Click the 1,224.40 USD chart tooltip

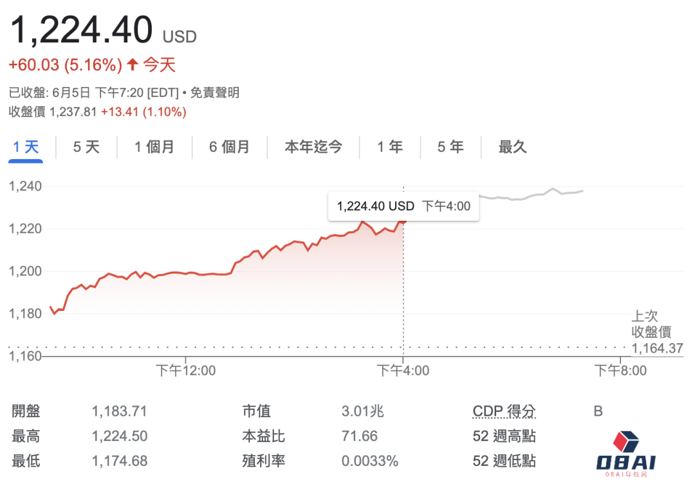[403, 207]
